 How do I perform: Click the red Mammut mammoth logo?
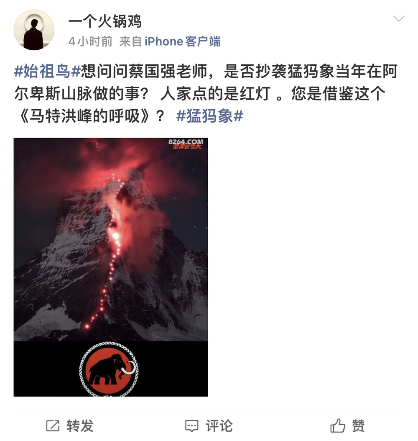click(109, 369)
